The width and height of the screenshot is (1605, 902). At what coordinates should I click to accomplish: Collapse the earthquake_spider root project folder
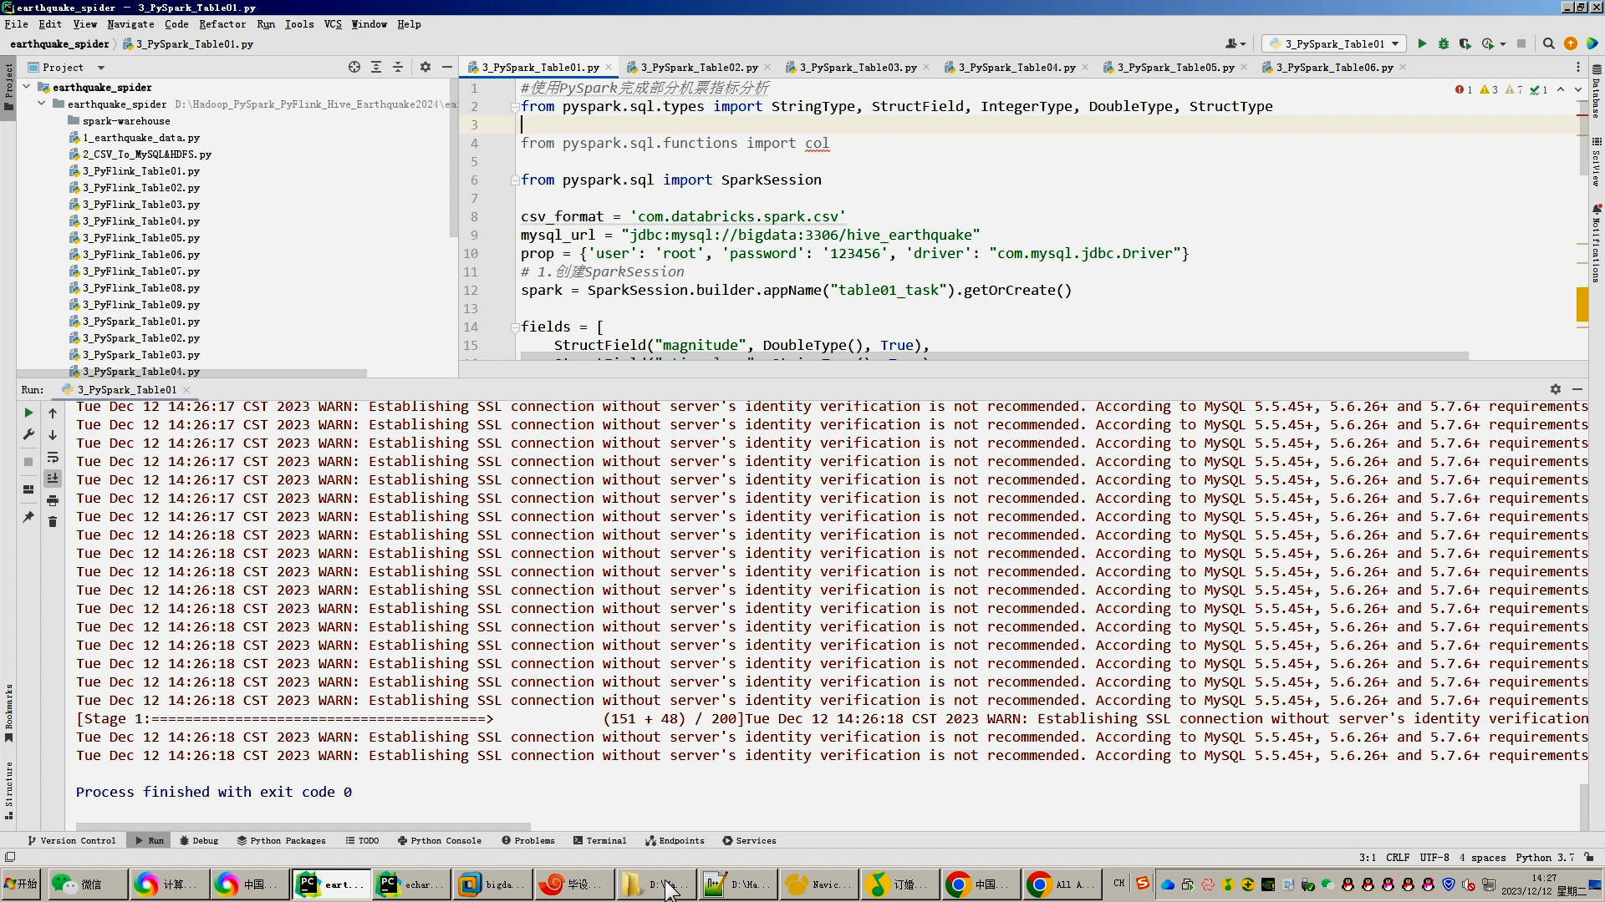coord(27,87)
